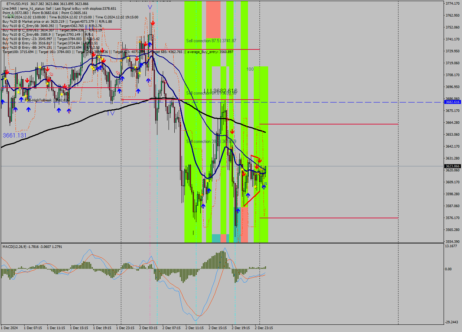Select the 3653.060 price axis value

[453, 135]
